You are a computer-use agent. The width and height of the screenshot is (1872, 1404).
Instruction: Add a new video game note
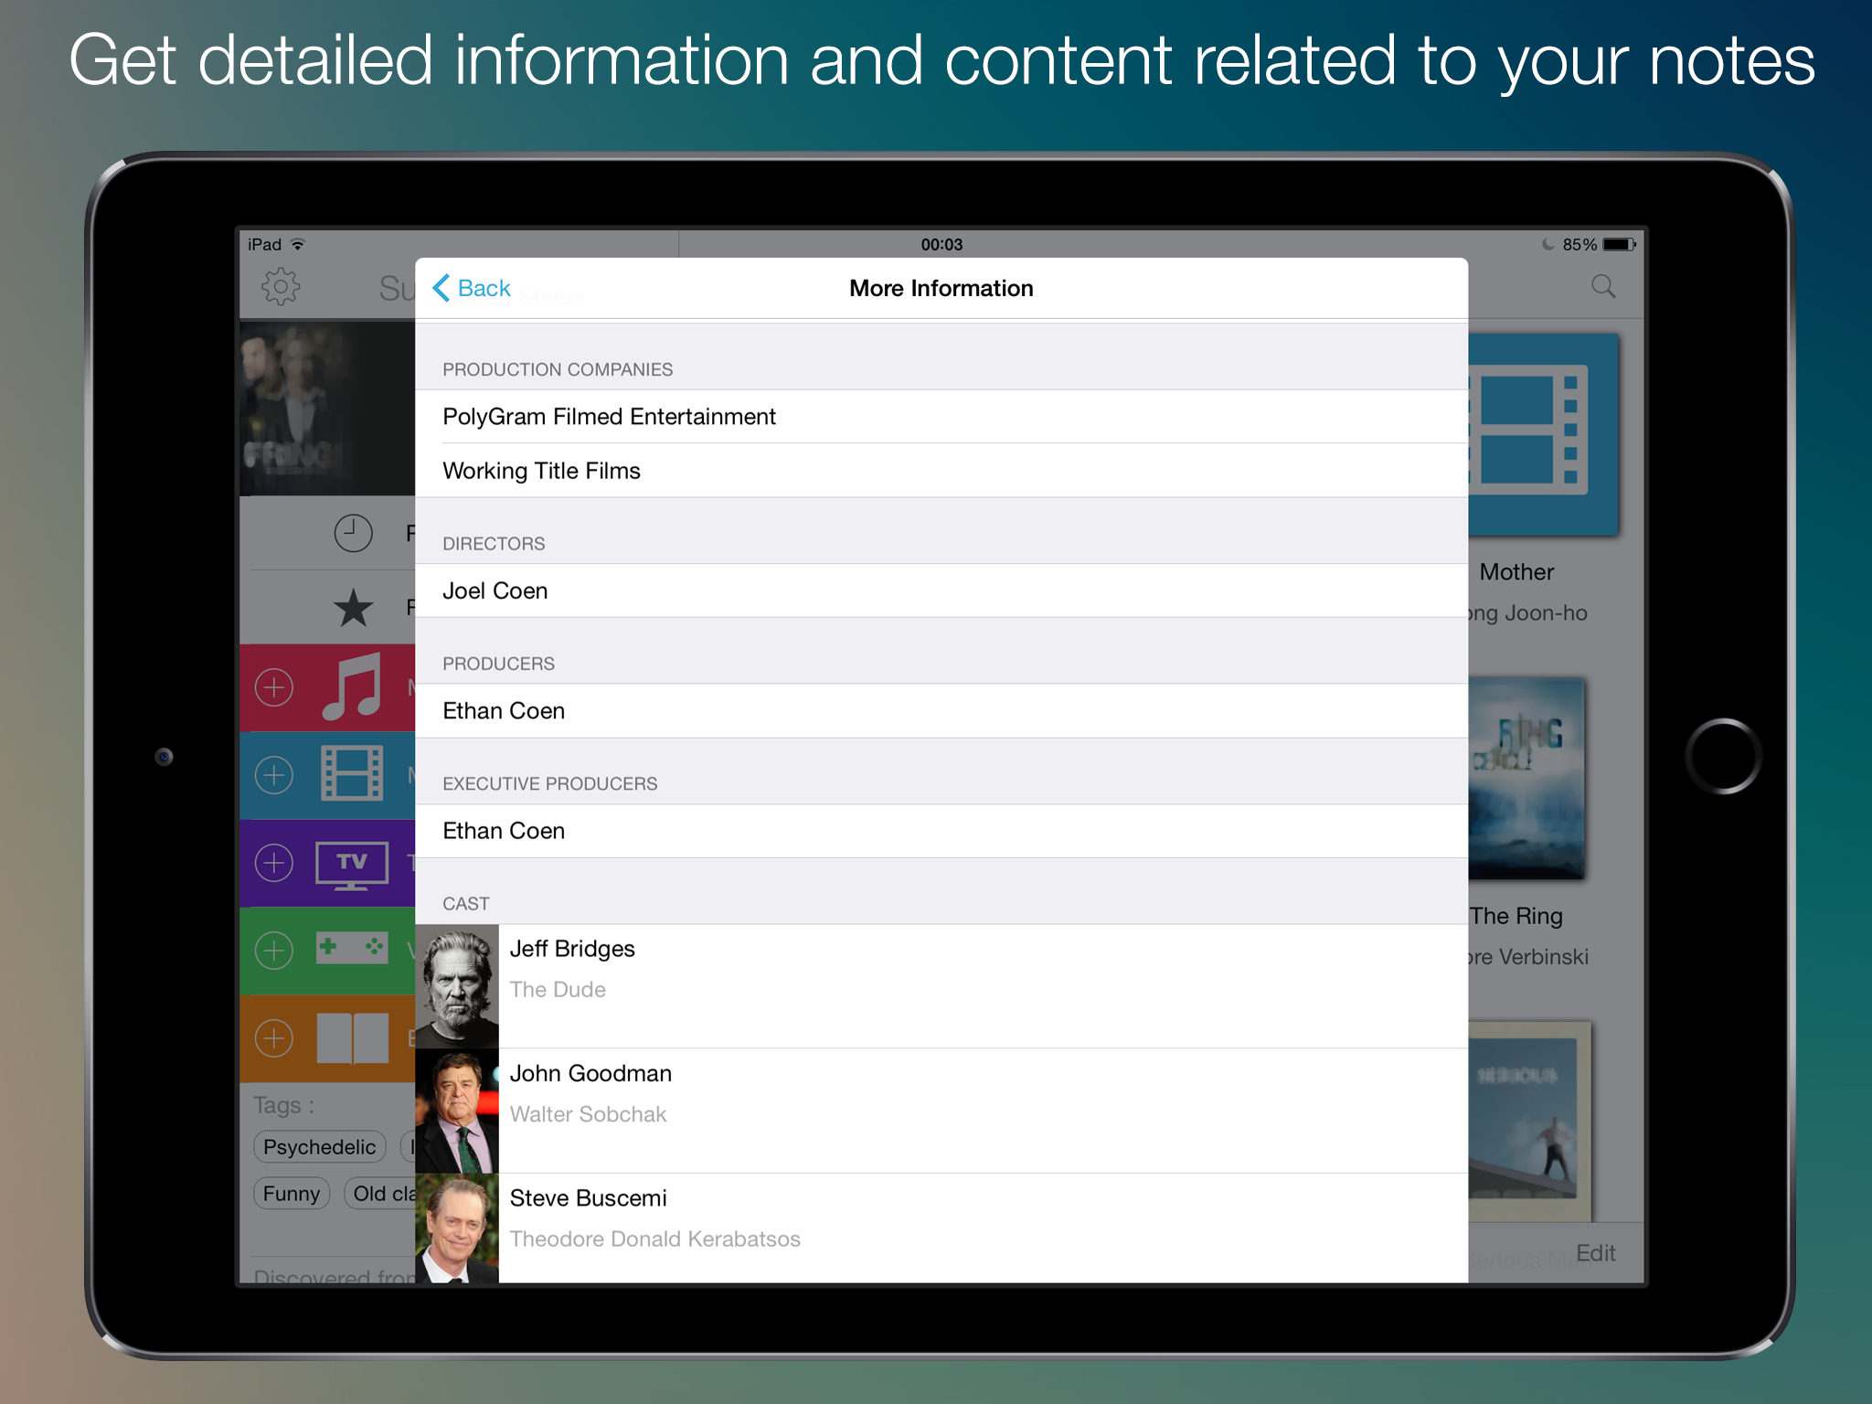[274, 951]
